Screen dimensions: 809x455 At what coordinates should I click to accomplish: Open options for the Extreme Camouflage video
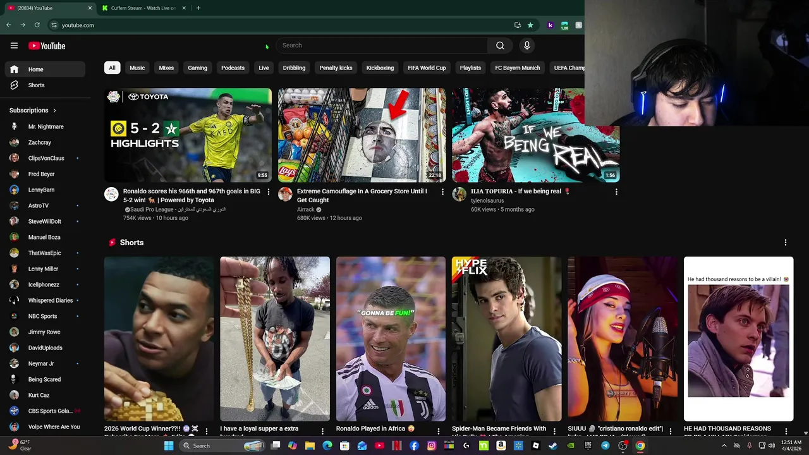click(x=442, y=191)
